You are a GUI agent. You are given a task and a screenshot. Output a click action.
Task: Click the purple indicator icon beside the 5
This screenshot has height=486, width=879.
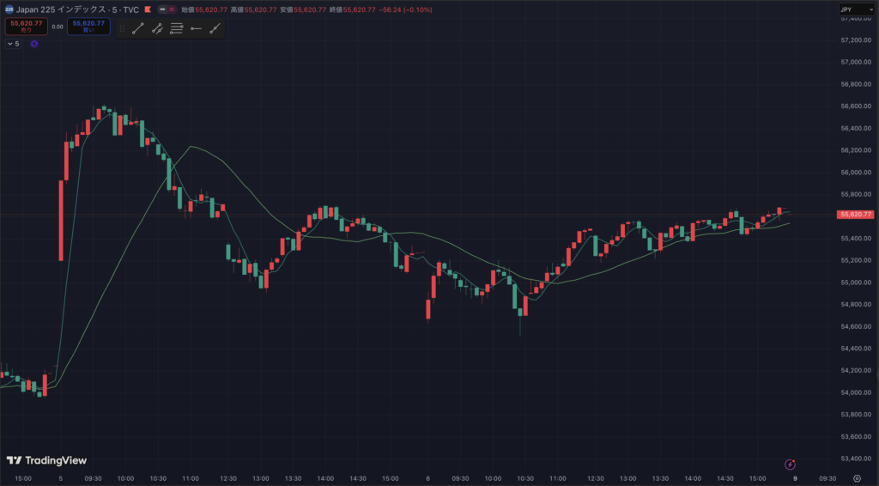click(x=33, y=43)
